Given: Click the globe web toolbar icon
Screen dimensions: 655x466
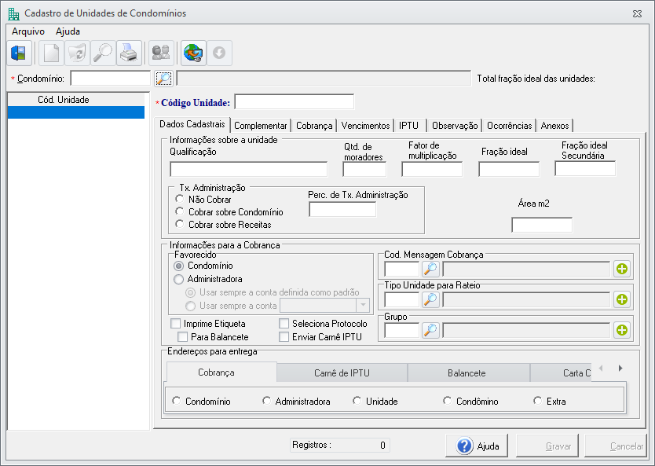Looking at the screenshot, I should point(193,53).
